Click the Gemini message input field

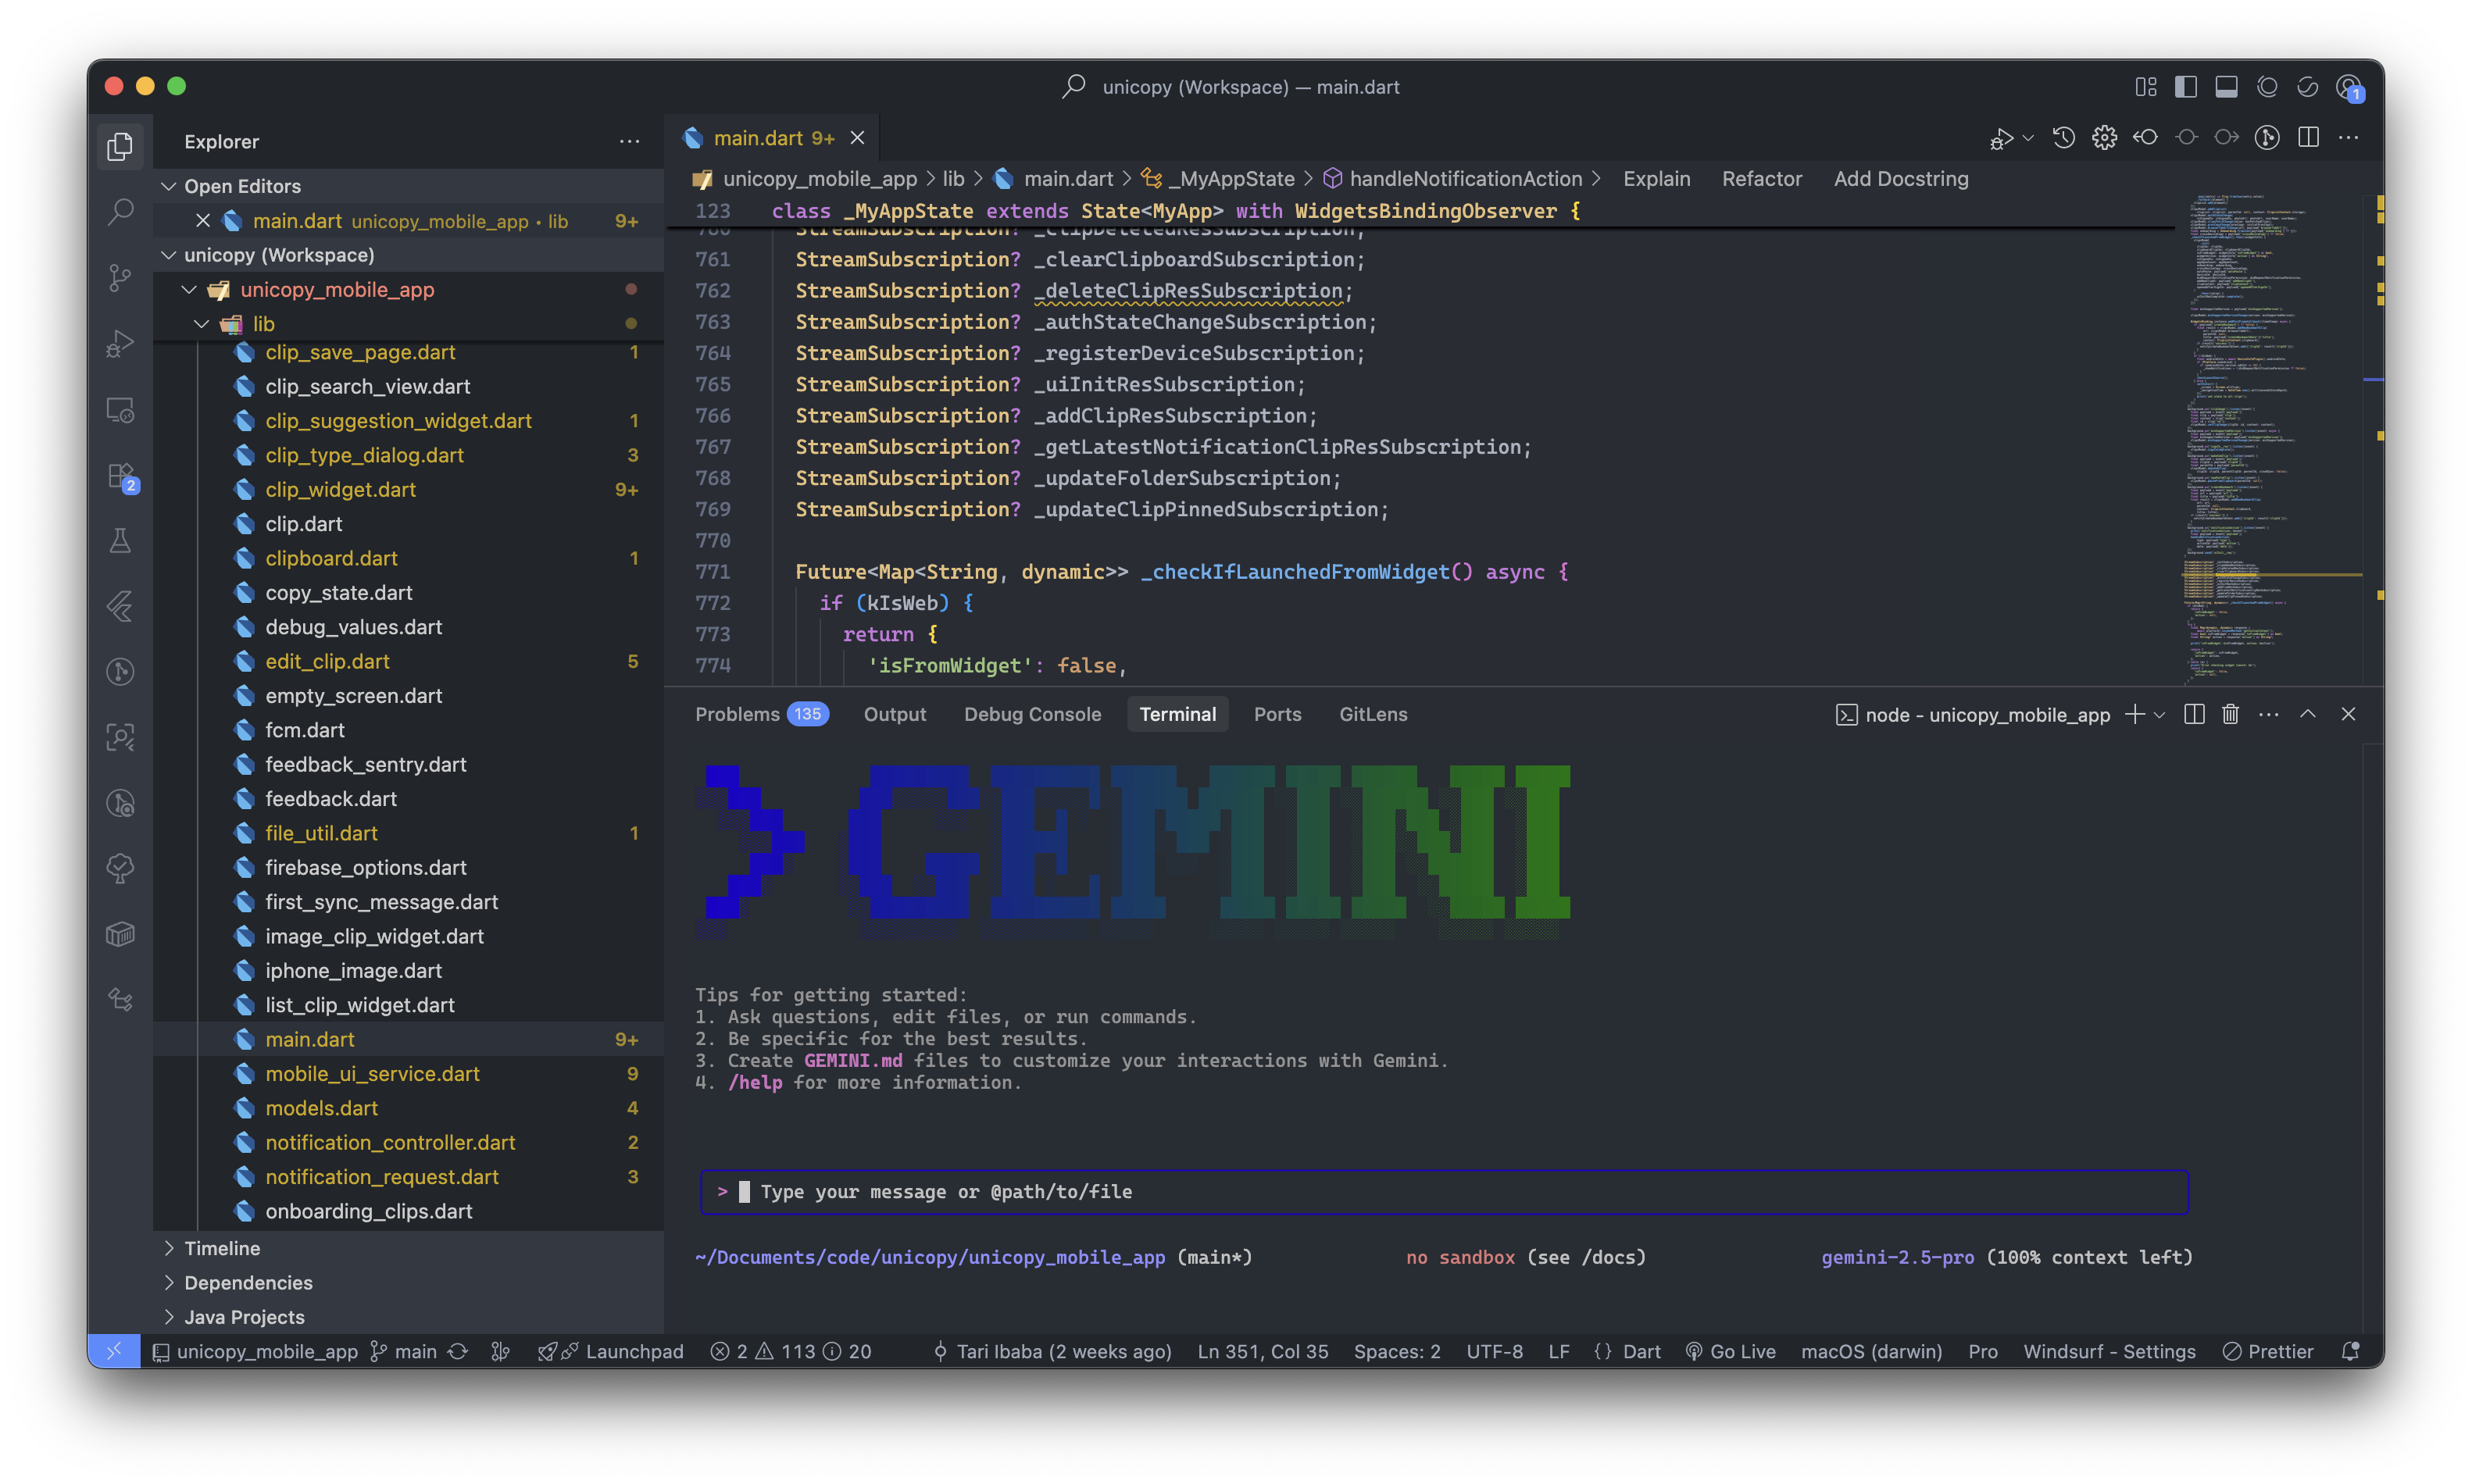point(1444,1191)
